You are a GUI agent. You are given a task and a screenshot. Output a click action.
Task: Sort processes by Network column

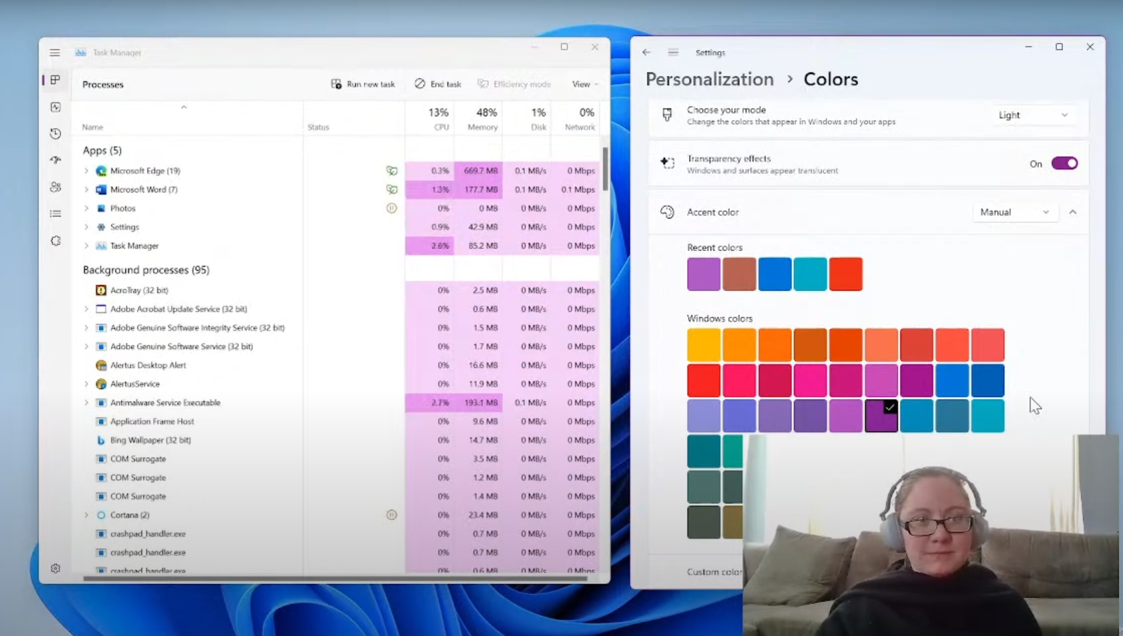coord(575,119)
